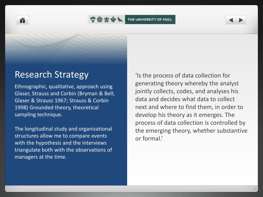Image resolution: width=263 pixels, height=197 pixels.
Task: Click the 'or formal.' closing quote line
Action: pyautogui.click(x=149, y=139)
